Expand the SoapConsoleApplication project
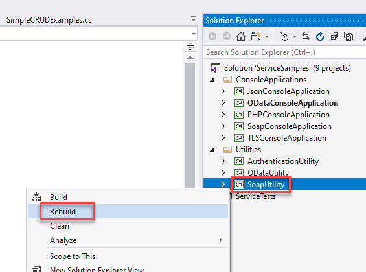366x272 pixels. click(223, 126)
